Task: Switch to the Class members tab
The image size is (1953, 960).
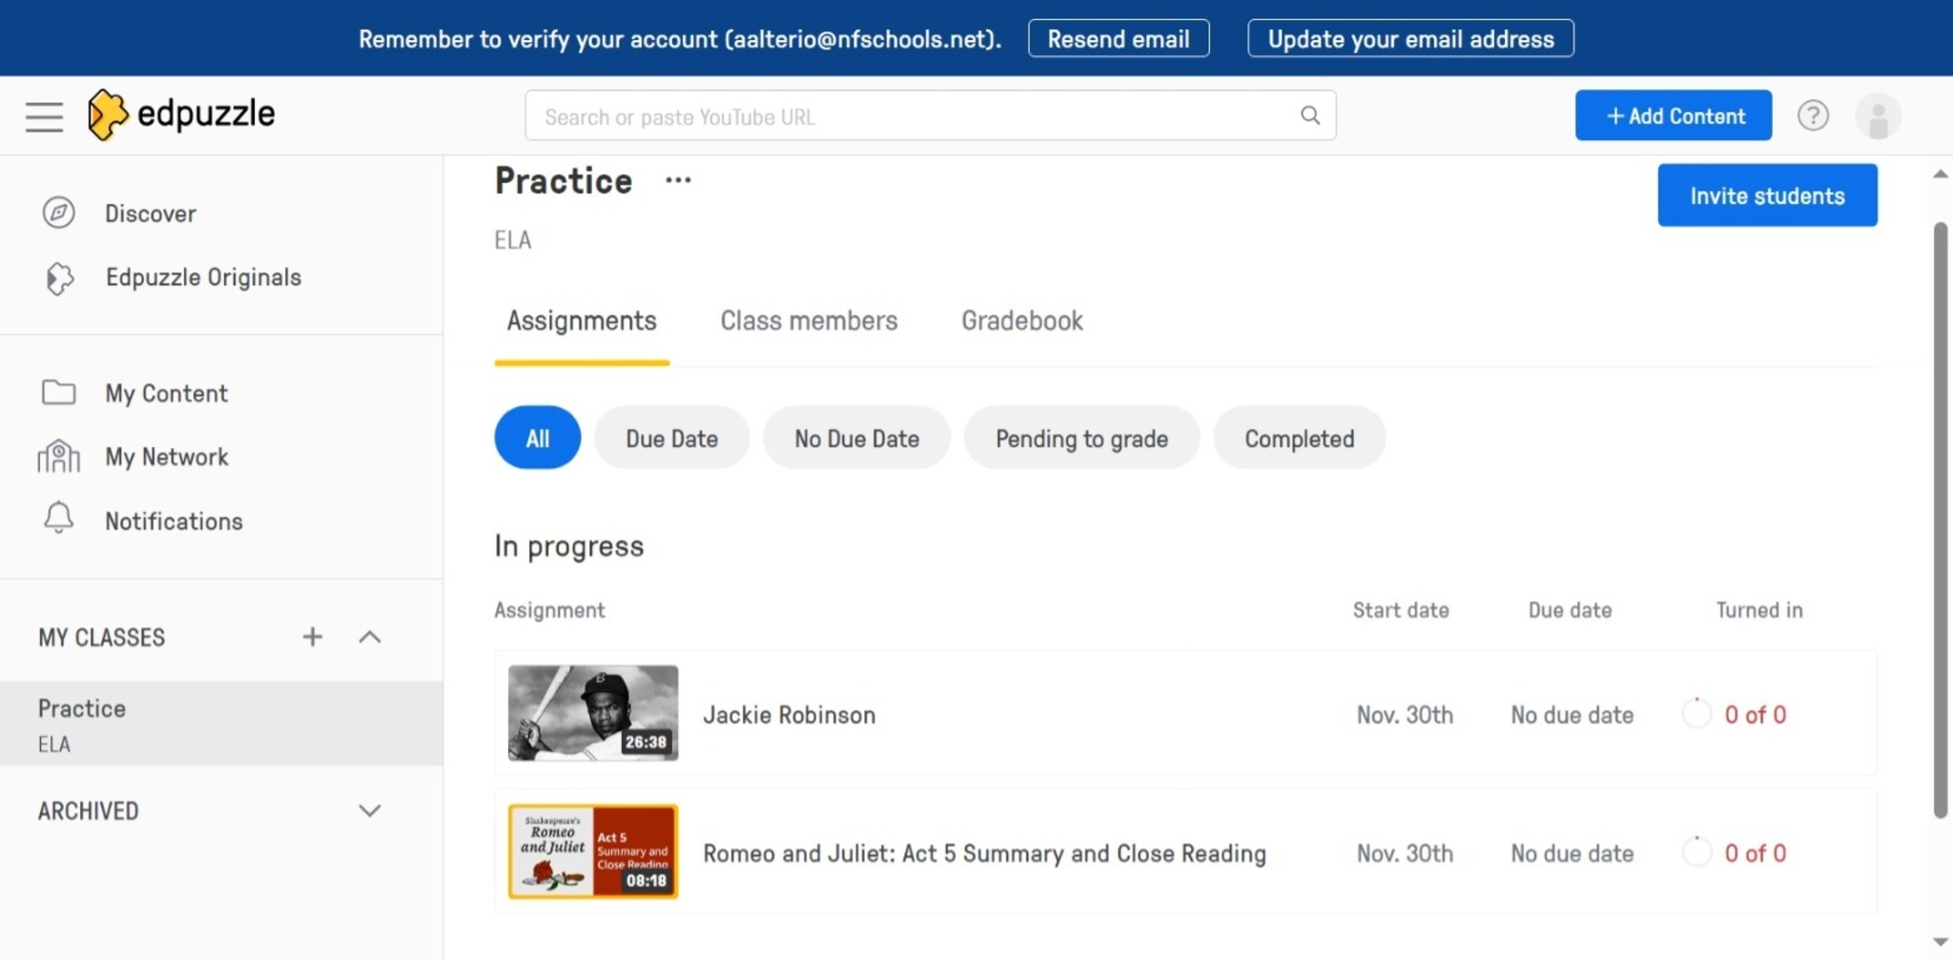Action: pos(809,320)
